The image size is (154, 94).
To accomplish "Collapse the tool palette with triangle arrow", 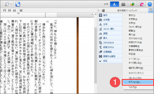I will [x=99, y=10].
